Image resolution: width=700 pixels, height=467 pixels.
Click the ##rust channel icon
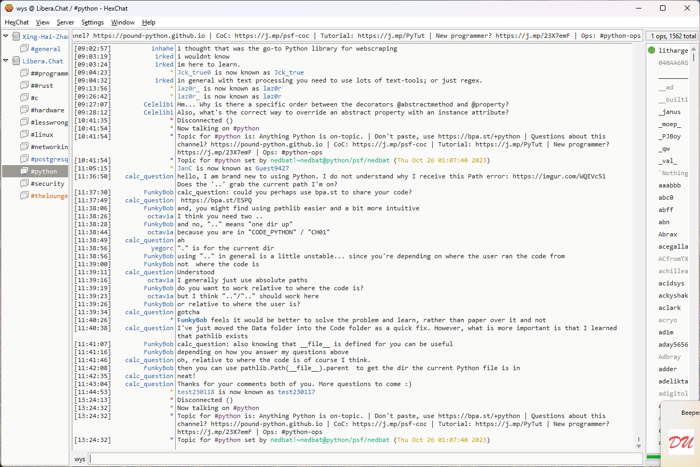(24, 86)
